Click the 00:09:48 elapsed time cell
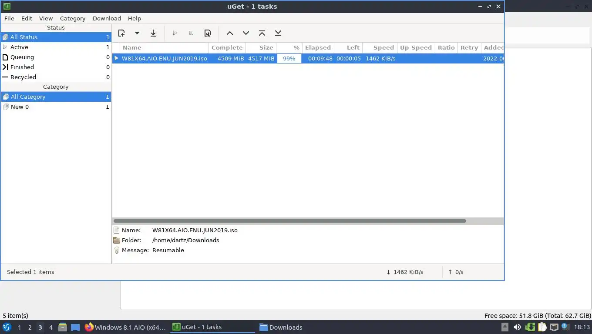Viewport: 592px width, 334px height. pyautogui.click(x=320, y=58)
